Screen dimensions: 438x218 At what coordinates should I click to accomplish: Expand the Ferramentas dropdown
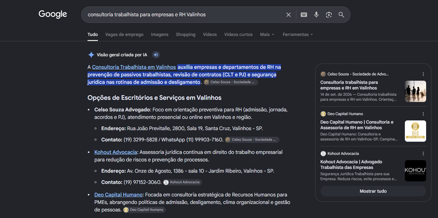coord(298,35)
